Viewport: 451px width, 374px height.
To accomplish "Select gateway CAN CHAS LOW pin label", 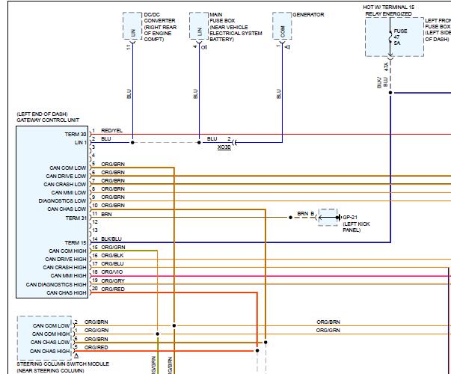I will [x=67, y=209].
